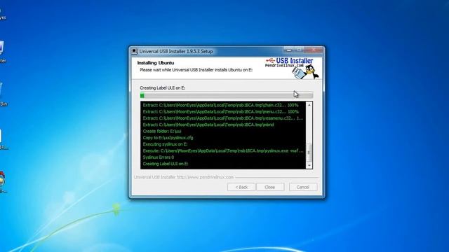Viewport: 449px width, 252px height.
Task: Click the Extract vesamenu.c32 log line
Action: pos(223,118)
